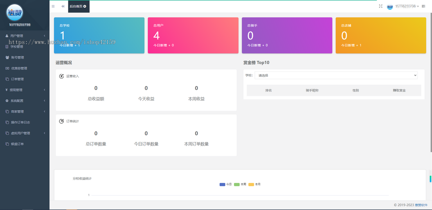Expand the 虚拟用户管理 menu chevron
This screenshot has height=210, width=432.
tap(44, 133)
